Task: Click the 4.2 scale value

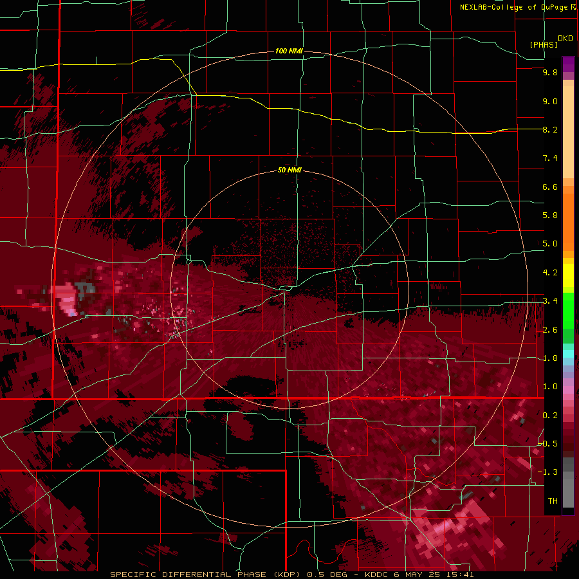Action: tap(550, 273)
